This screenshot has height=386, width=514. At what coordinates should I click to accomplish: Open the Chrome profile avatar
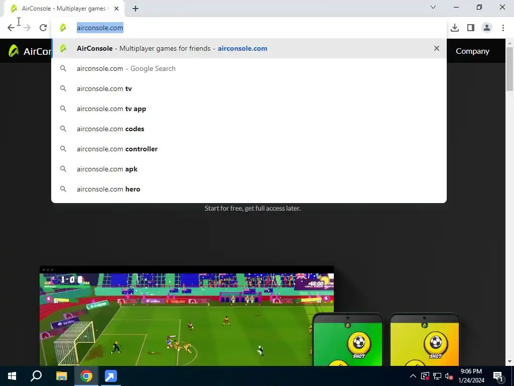point(487,28)
